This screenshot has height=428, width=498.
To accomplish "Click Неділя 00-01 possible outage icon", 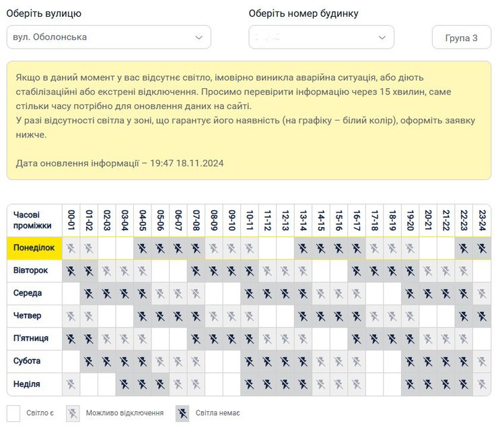I will (71, 385).
